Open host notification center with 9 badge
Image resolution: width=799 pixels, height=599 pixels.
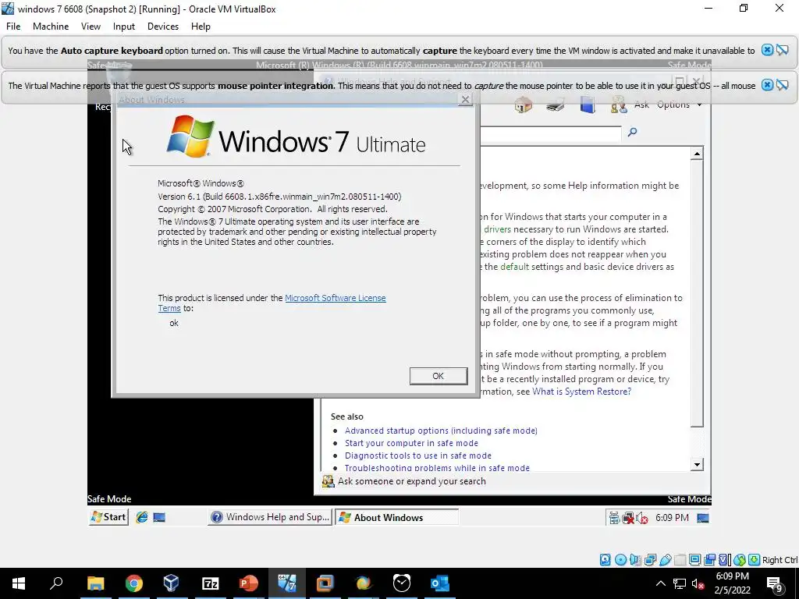click(x=774, y=583)
